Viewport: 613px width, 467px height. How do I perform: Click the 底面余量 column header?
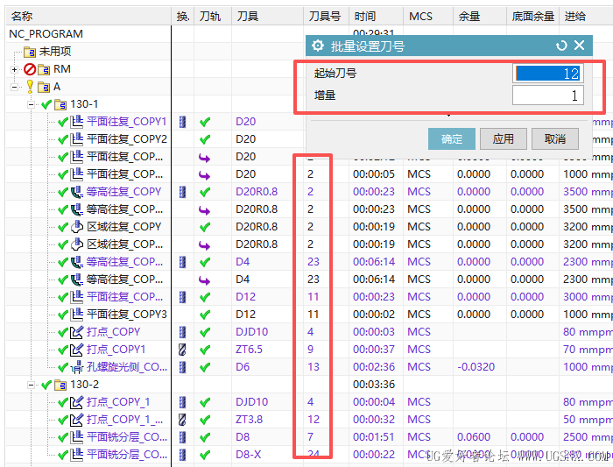pos(532,17)
